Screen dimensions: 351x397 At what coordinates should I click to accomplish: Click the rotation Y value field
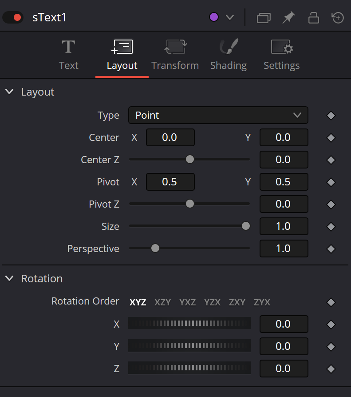(x=284, y=346)
